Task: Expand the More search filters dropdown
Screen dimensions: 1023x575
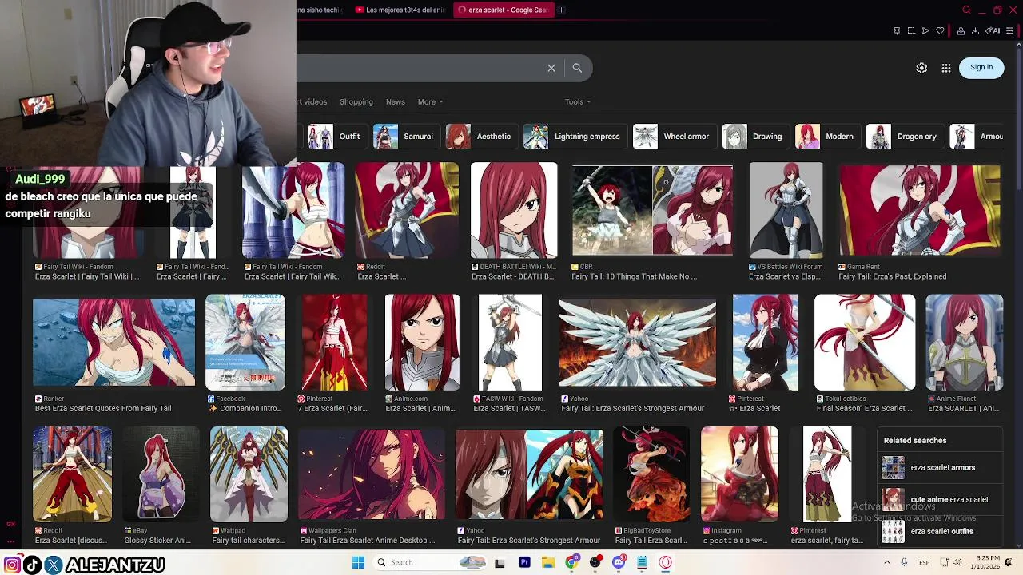Action: click(430, 101)
